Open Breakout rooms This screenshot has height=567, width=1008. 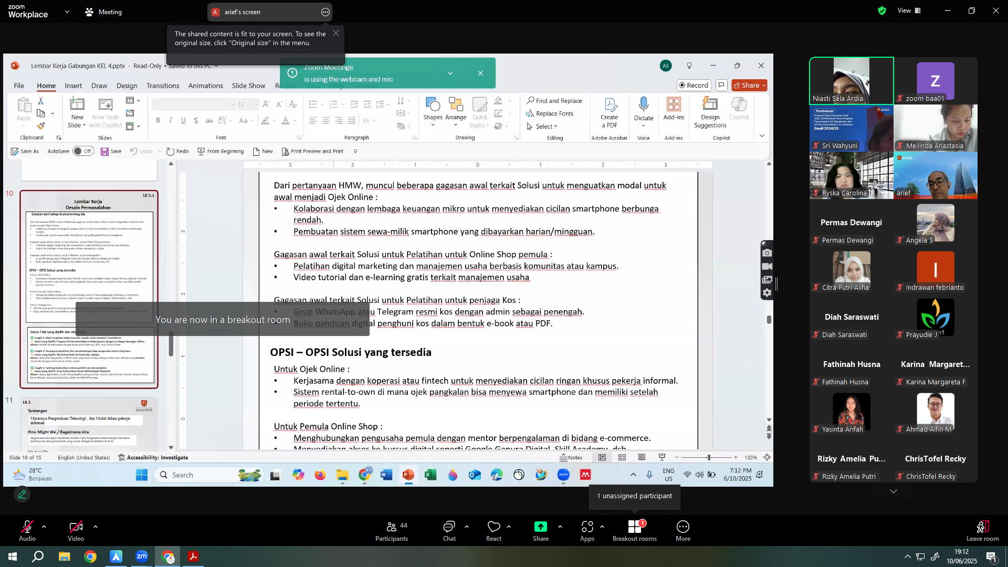635,530
